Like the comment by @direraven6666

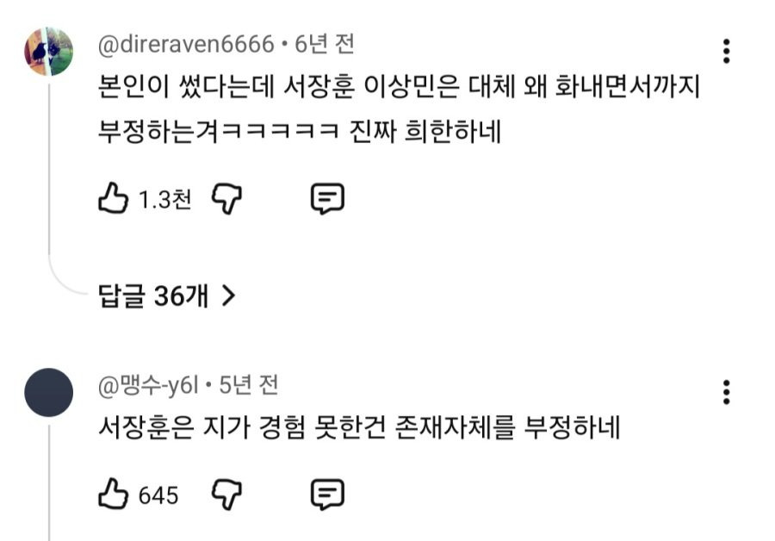[x=113, y=198]
